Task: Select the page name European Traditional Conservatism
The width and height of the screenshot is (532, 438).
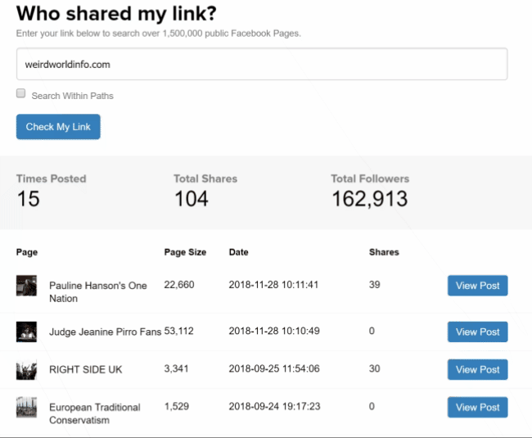Action: coord(95,413)
